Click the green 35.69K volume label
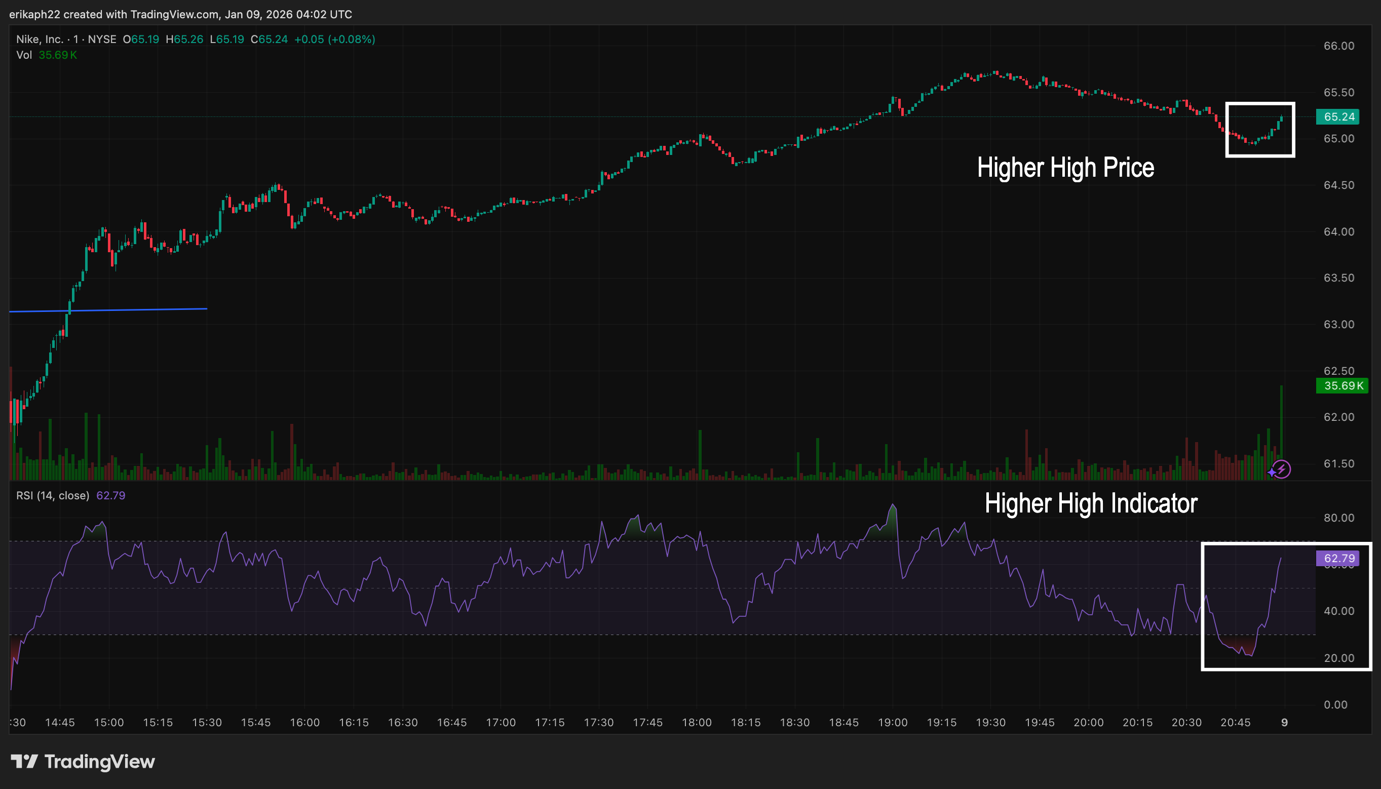1381x789 pixels. (x=1341, y=386)
